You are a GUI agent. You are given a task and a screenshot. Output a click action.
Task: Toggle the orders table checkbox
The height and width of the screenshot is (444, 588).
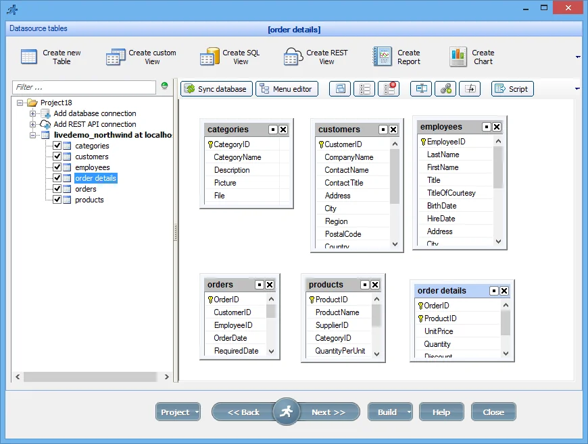coord(57,189)
